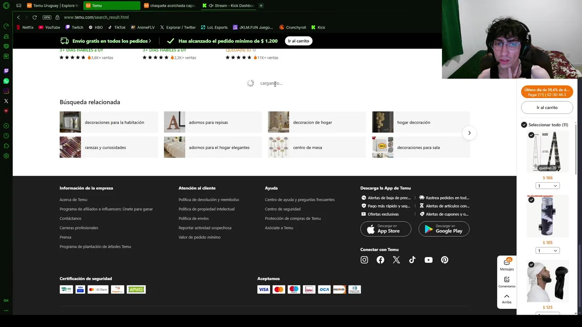
Task: Open X (Twitter) in the Opera sidebar
Action: pyautogui.click(x=6, y=101)
